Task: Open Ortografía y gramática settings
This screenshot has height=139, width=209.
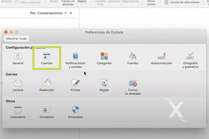Action: tap(190, 60)
